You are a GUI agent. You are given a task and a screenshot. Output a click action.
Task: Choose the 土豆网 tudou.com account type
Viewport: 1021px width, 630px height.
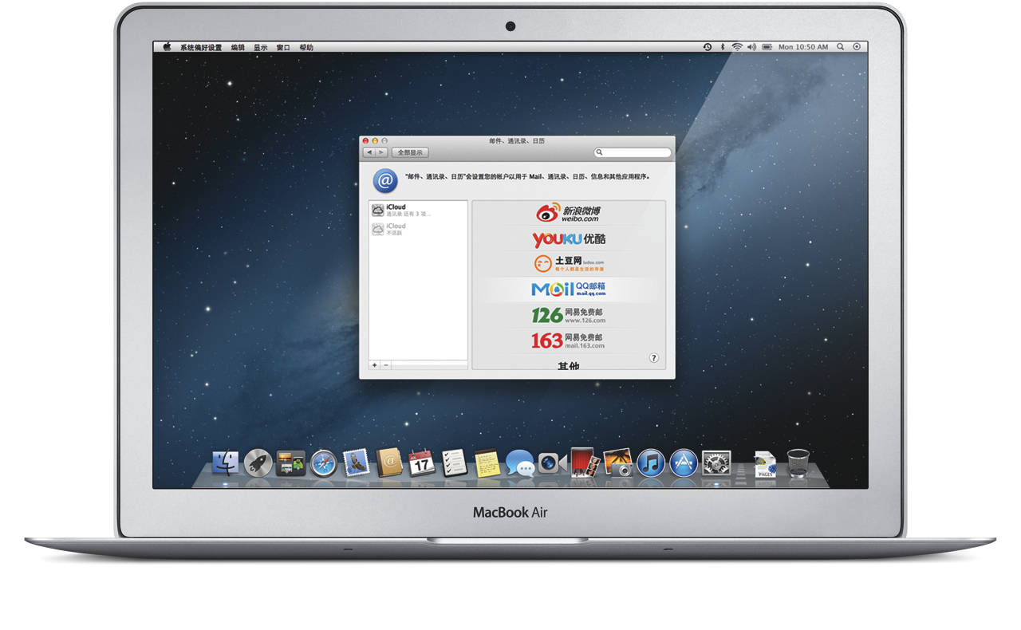(x=569, y=264)
